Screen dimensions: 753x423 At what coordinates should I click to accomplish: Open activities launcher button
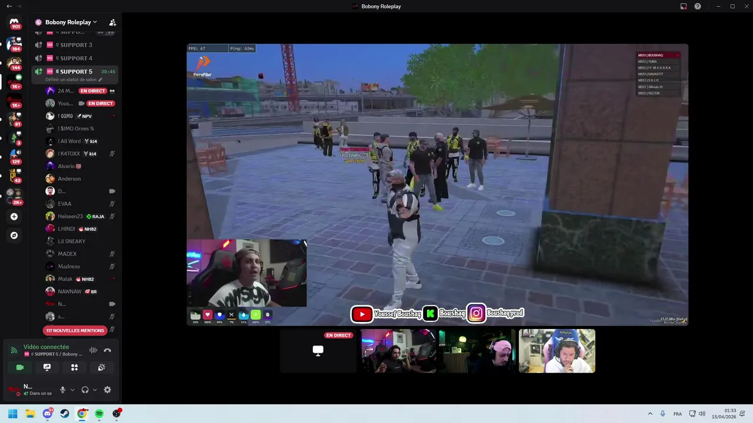[74, 367]
